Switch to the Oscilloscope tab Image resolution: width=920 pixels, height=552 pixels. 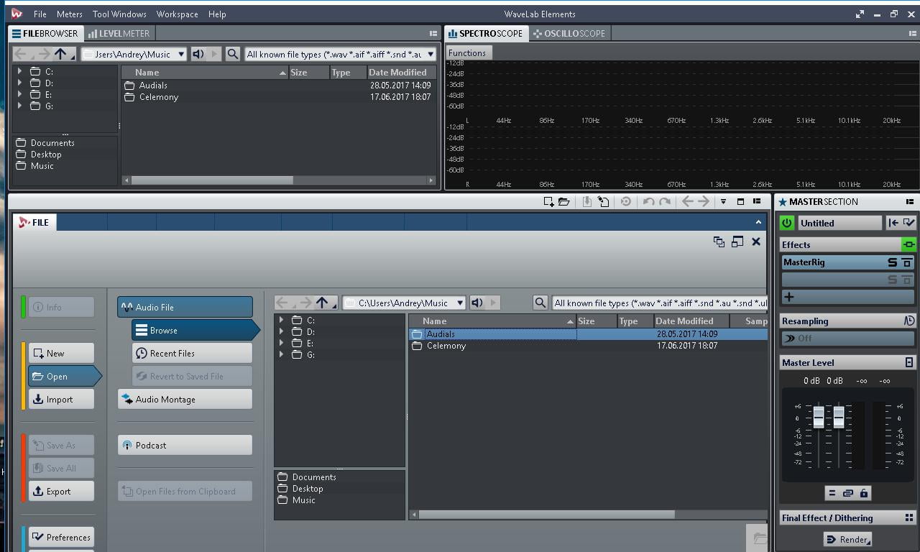click(569, 33)
